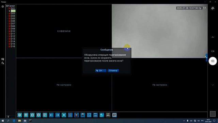Viewport: 218px width, 123px height.
Task: Expand the blue side panel tab arrow
Action: pyautogui.click(x=207, y=58)
